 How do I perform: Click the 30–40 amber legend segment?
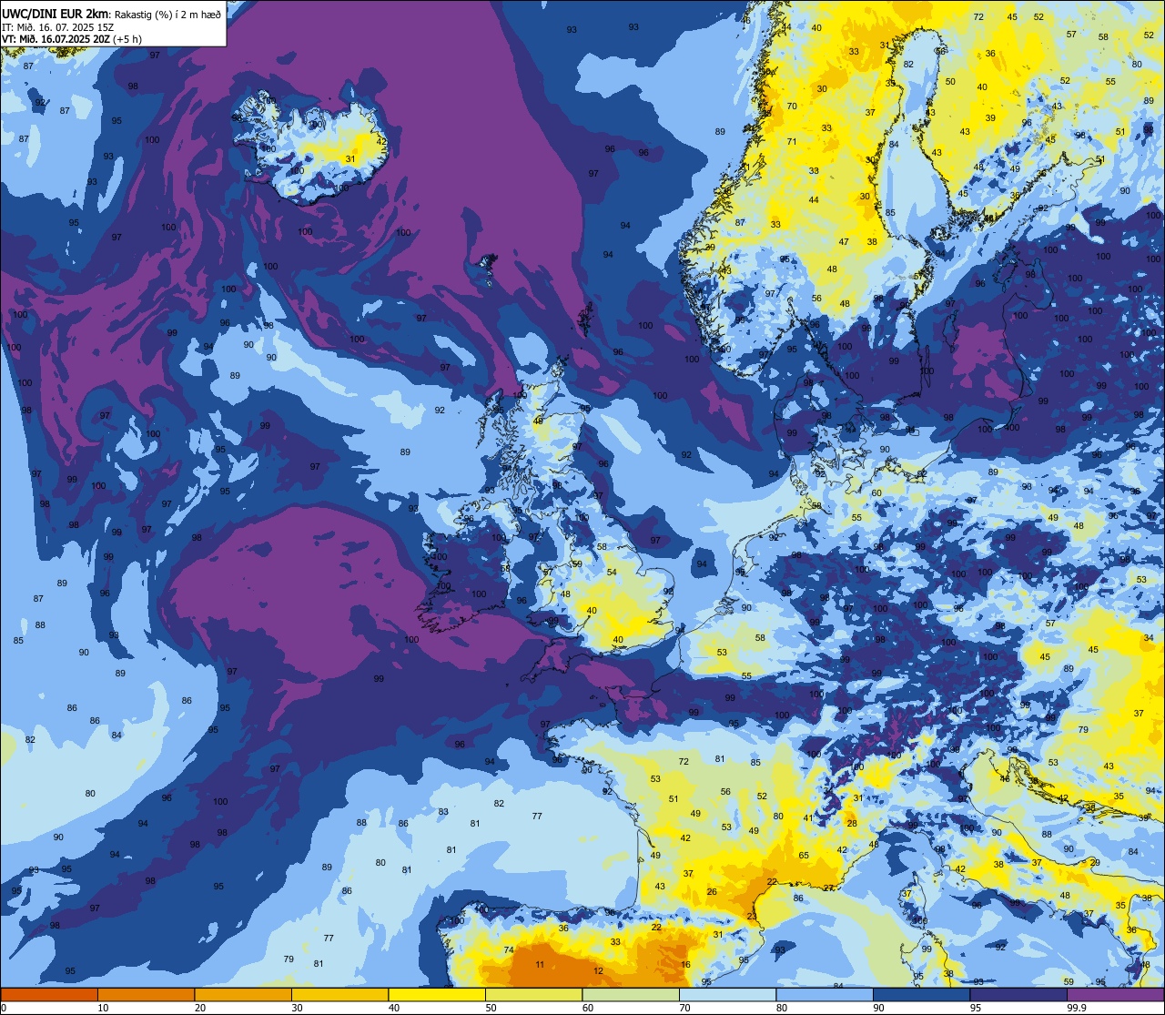tap(339, 994)
